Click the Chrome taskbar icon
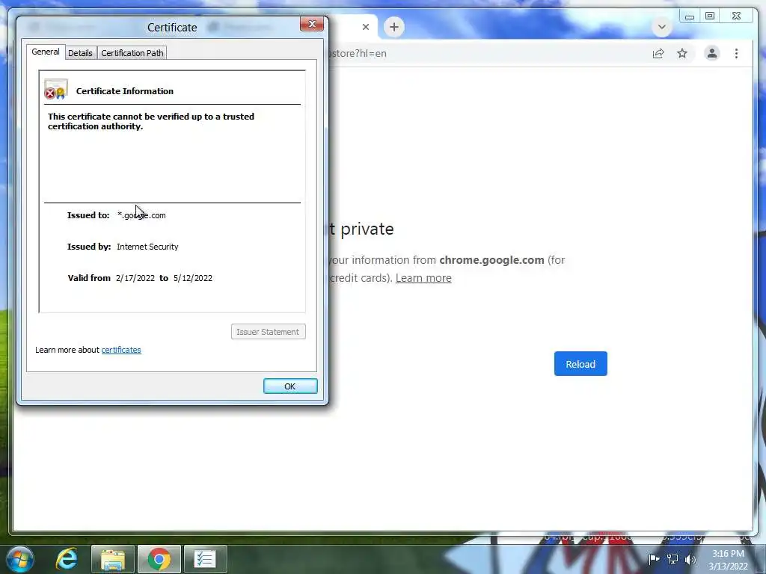Viewport: 766px width, 574px height. pyautogui.click(x=159, y=559)
